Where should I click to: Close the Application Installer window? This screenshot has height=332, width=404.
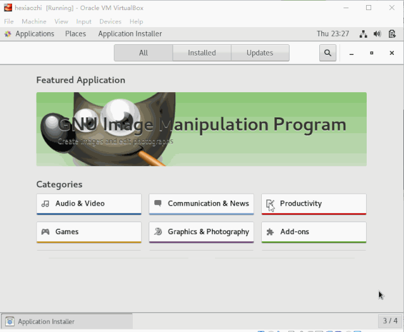click(391, 53)
